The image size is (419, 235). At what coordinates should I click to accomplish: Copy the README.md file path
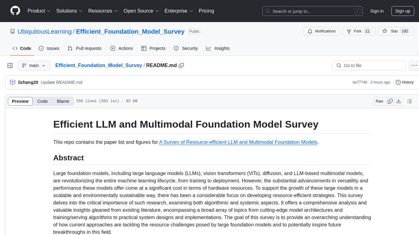pos(181,66)
